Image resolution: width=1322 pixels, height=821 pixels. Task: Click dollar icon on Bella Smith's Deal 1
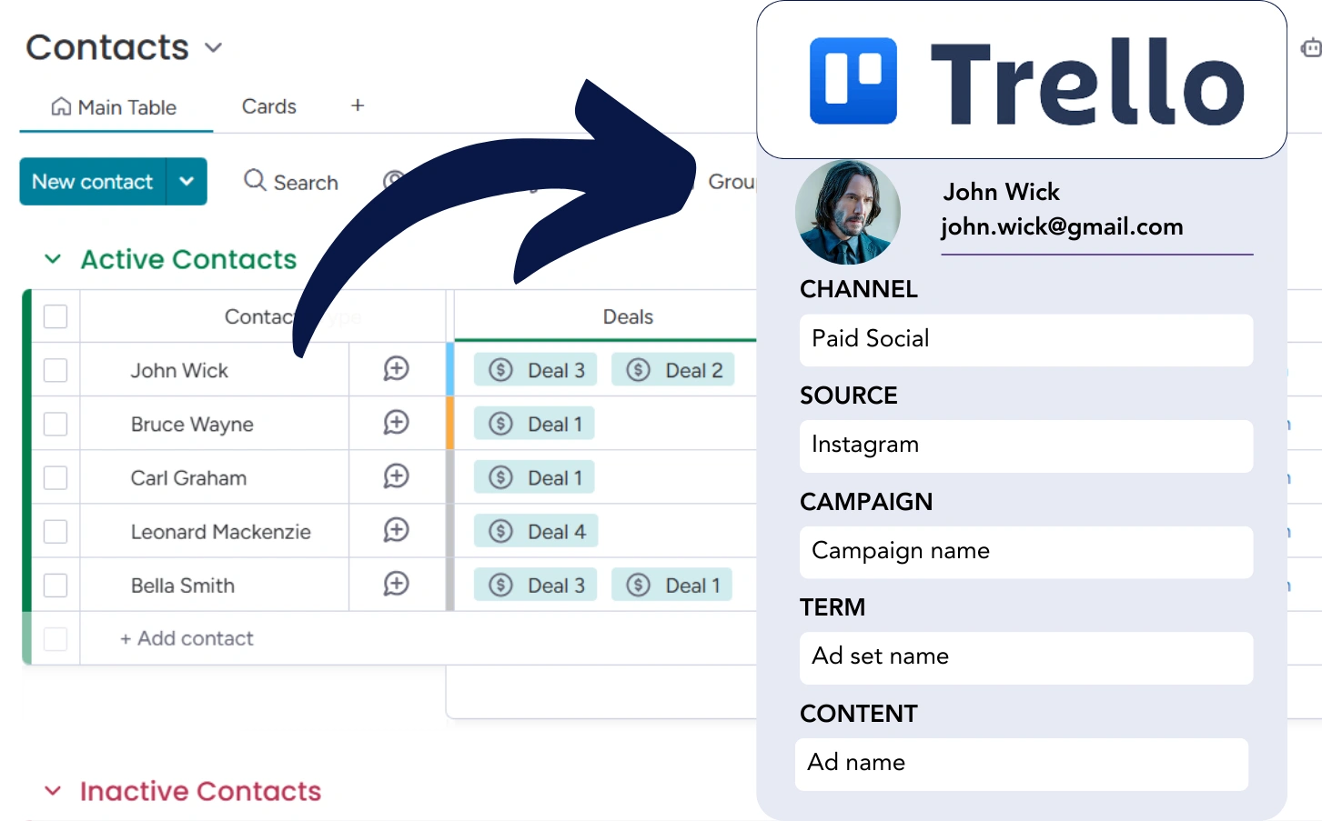coord(638,585)
